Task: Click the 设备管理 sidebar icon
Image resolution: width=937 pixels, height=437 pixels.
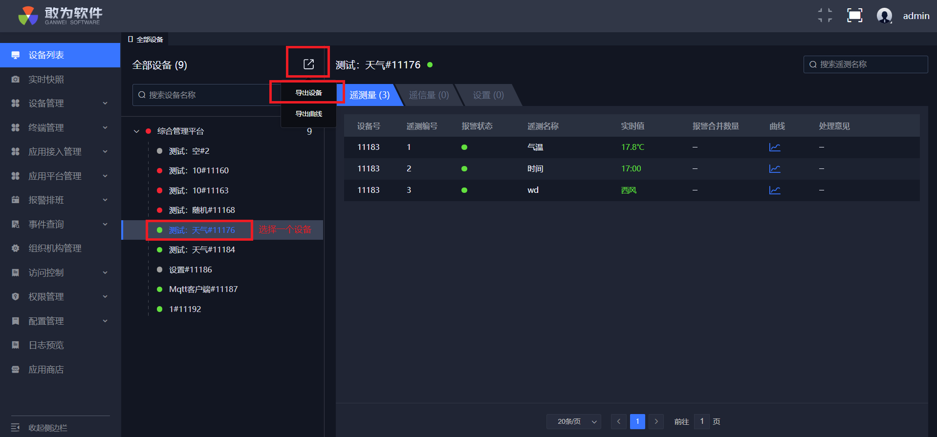Action: pos(16,104)
